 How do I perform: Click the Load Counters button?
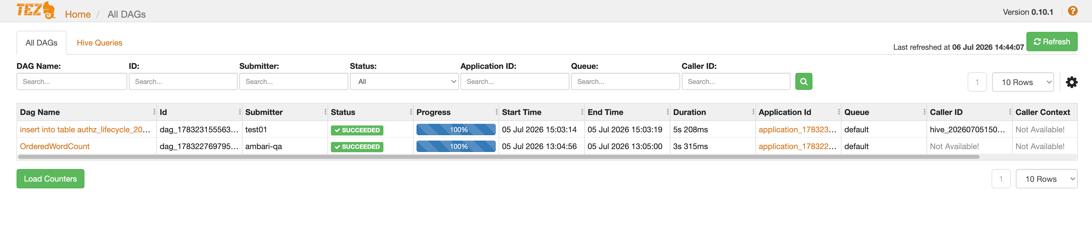(50, 179)
